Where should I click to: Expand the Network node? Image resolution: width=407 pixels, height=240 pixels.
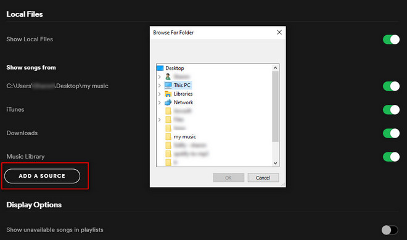(160, 102)
